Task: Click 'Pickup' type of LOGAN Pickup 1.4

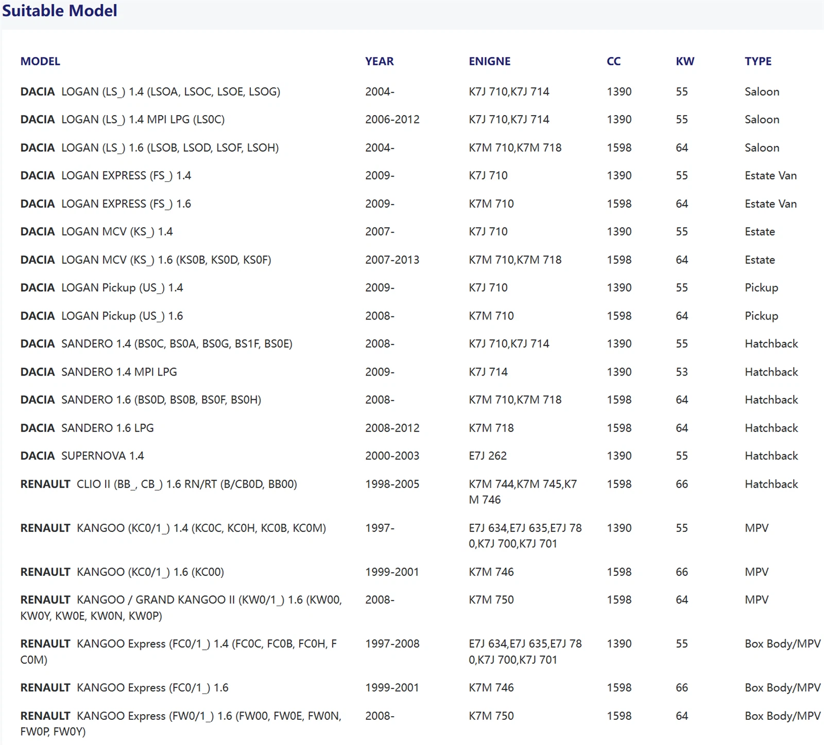Action: coord(761,288)
